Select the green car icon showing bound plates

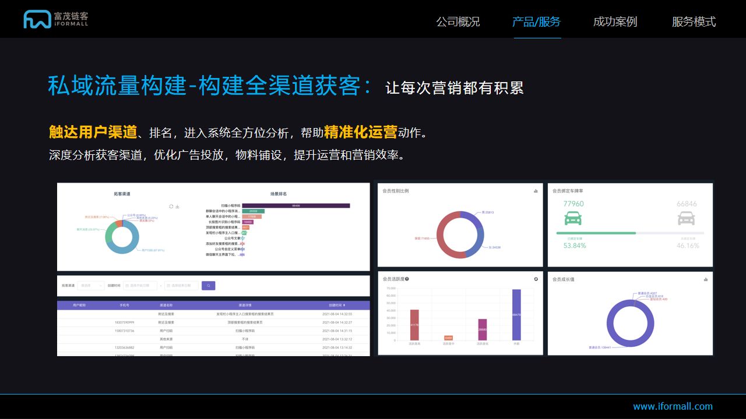[x=572, y=218]
